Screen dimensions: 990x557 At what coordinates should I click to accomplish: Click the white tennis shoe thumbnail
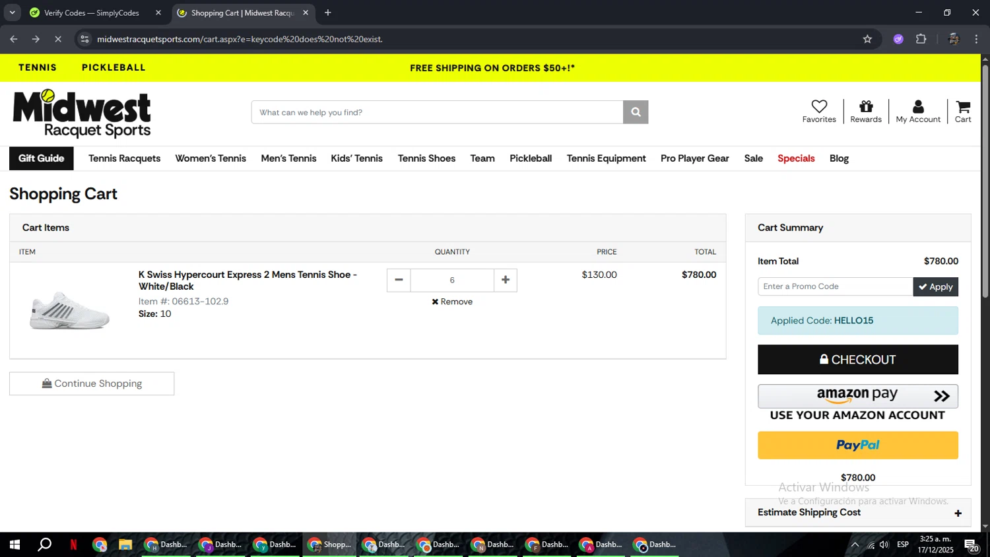pyautogui.click(x=69, y=310)
